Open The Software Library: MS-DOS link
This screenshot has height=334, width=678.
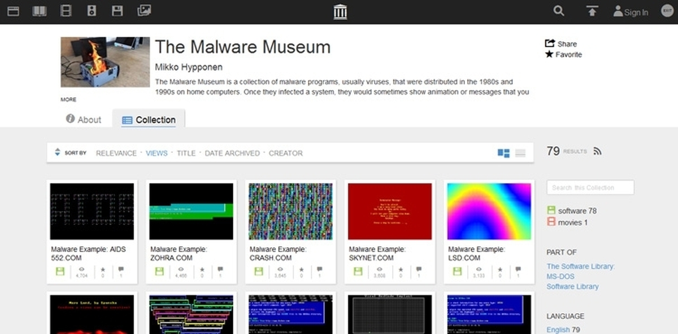click(x=580, y=271)
